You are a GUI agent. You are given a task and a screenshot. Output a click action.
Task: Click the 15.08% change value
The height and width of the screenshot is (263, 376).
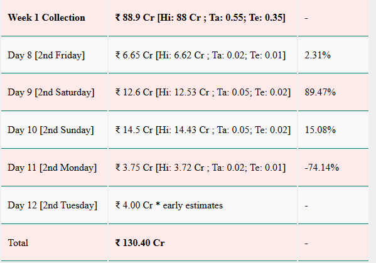[320, 130]
